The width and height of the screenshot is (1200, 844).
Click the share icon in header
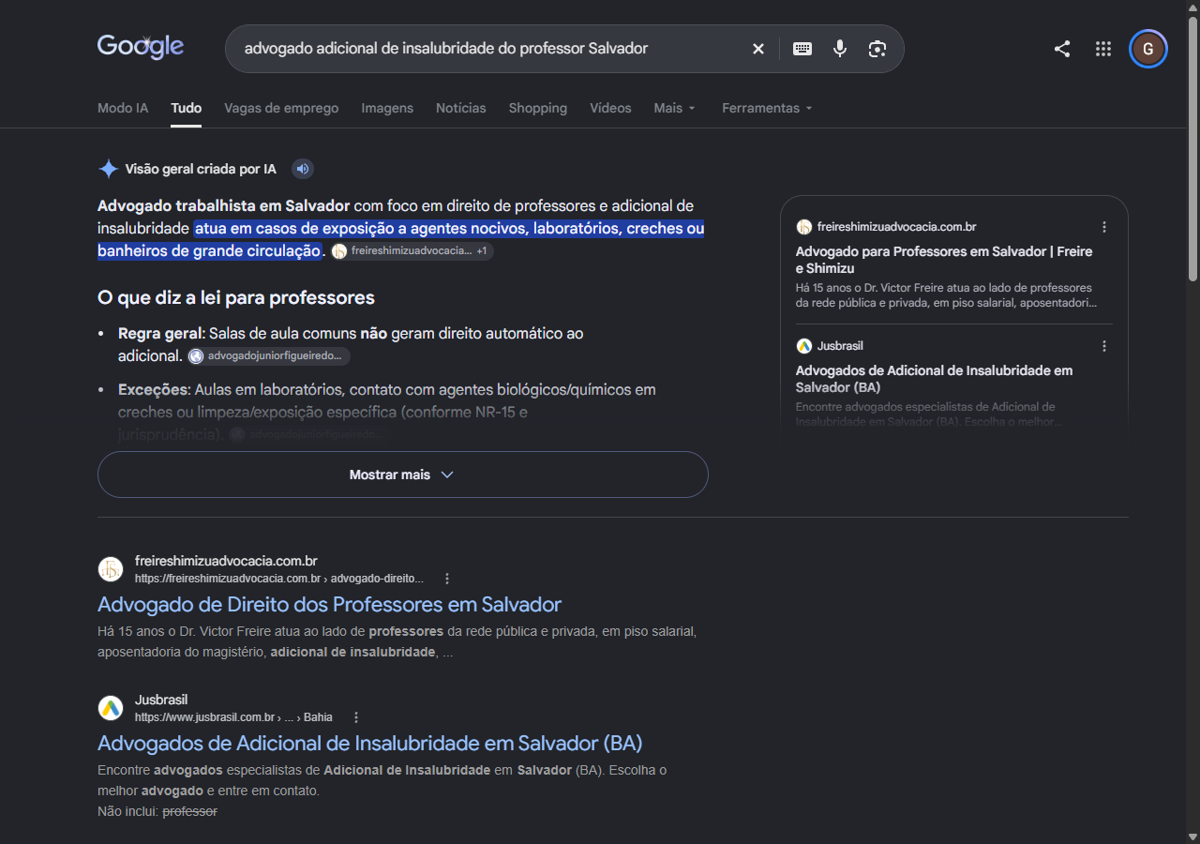pyautogui.click(x=1062, y=49)
